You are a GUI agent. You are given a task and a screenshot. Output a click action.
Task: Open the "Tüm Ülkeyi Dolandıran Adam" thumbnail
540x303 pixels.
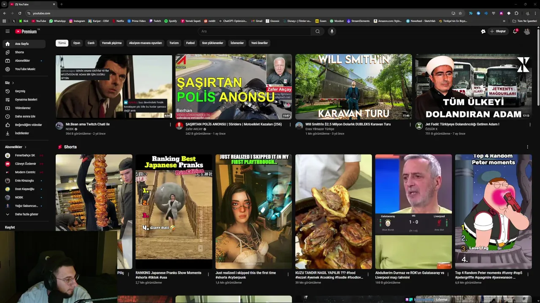473,87
